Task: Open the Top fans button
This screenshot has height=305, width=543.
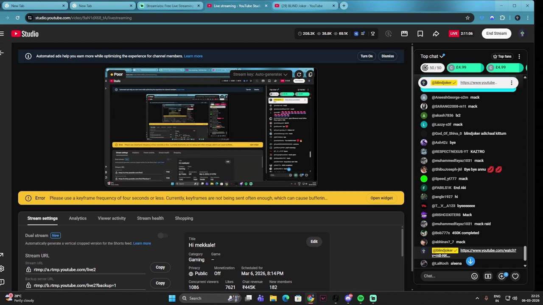Action: (x=502, y=56)
